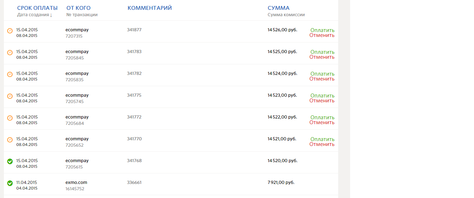Click green paid checkmark for exmo.com invoice
Screen dimensions: 474x198
pyautogui.click(x=10, y=183)
